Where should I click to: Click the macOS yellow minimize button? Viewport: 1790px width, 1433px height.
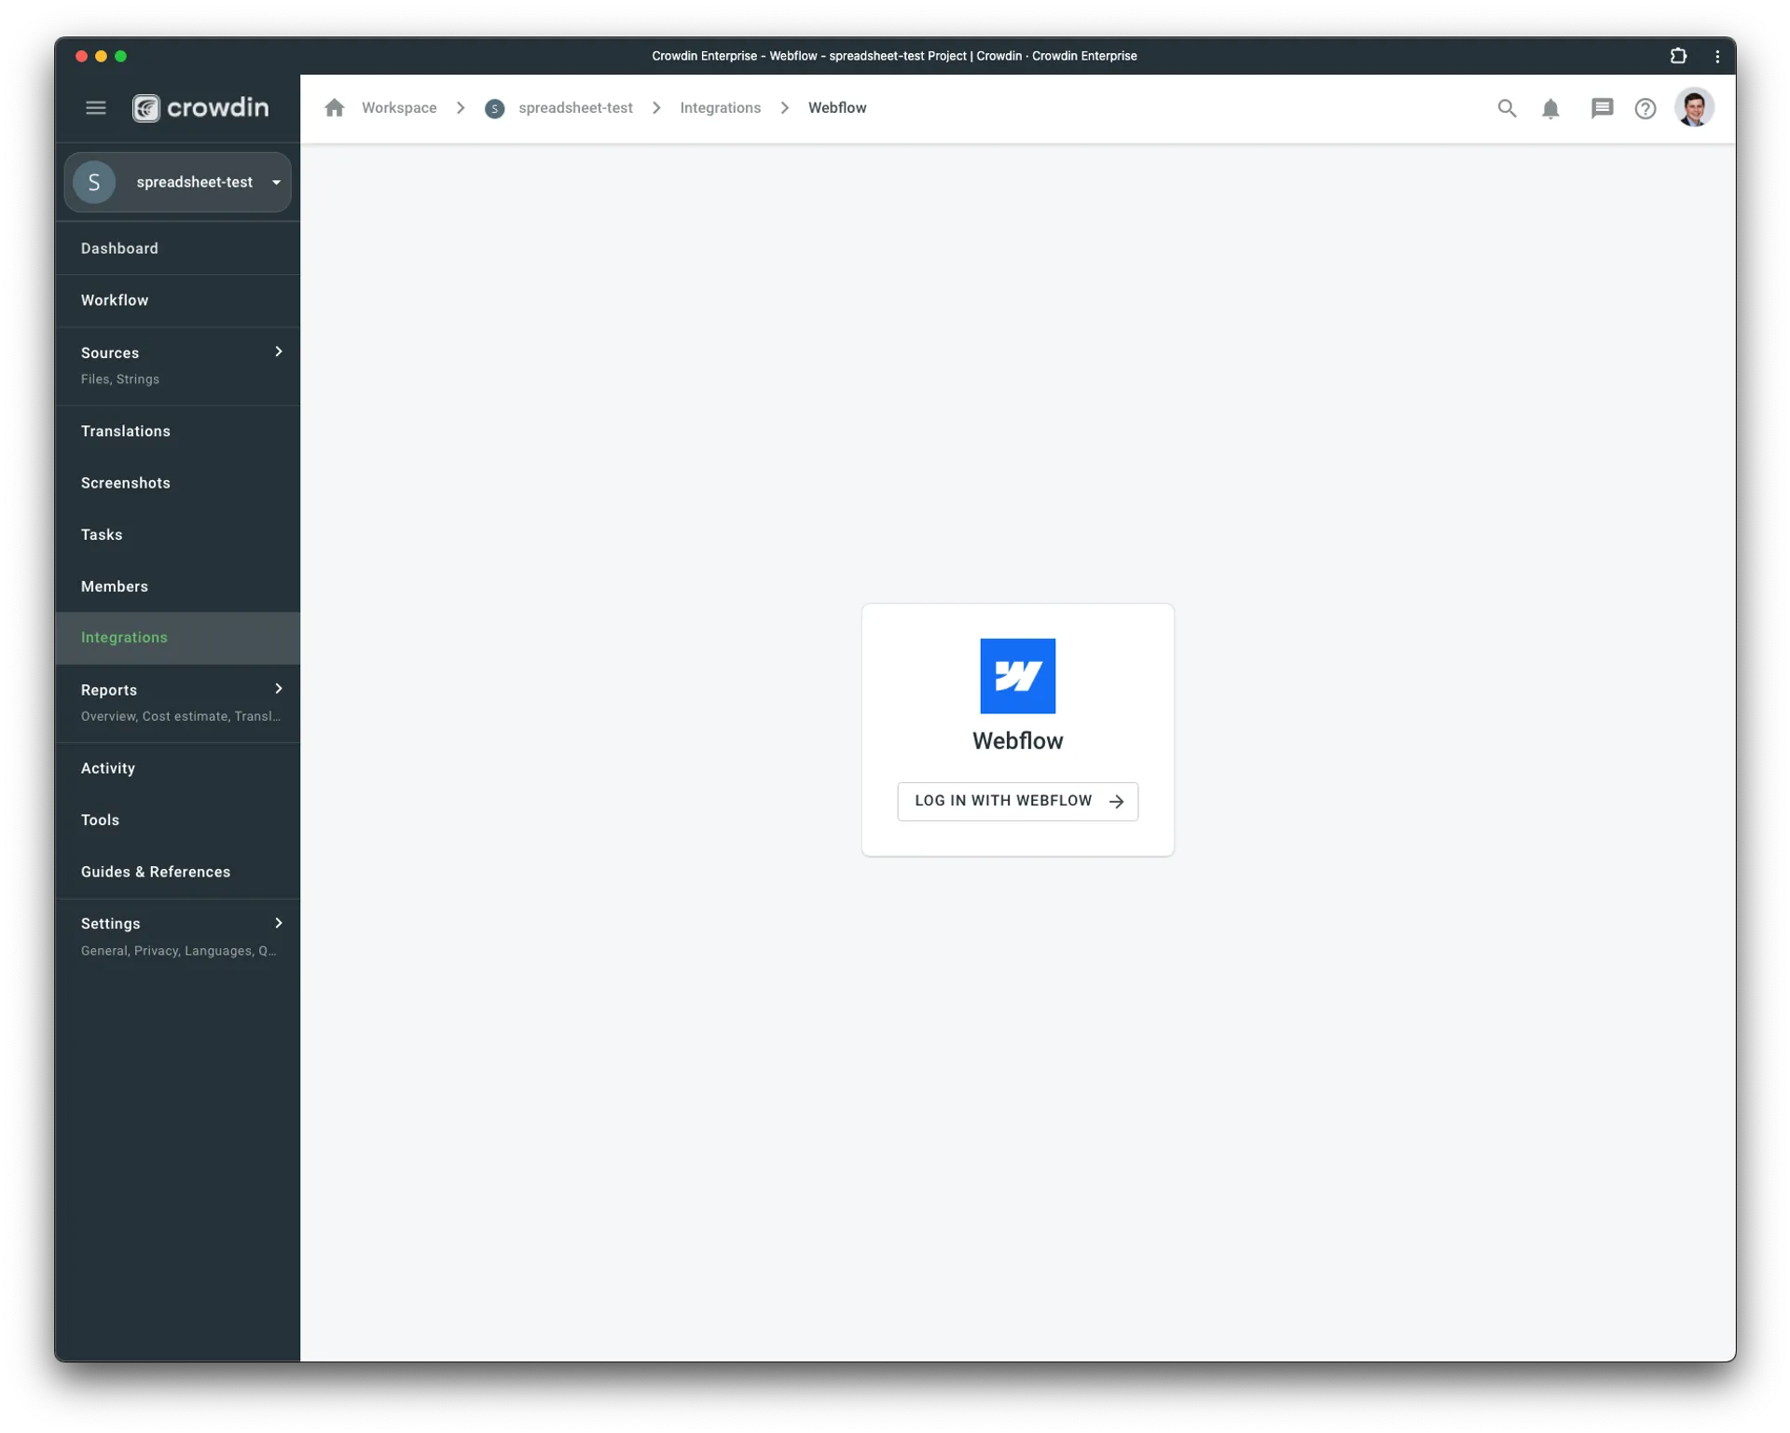click(x=101, y=56)
